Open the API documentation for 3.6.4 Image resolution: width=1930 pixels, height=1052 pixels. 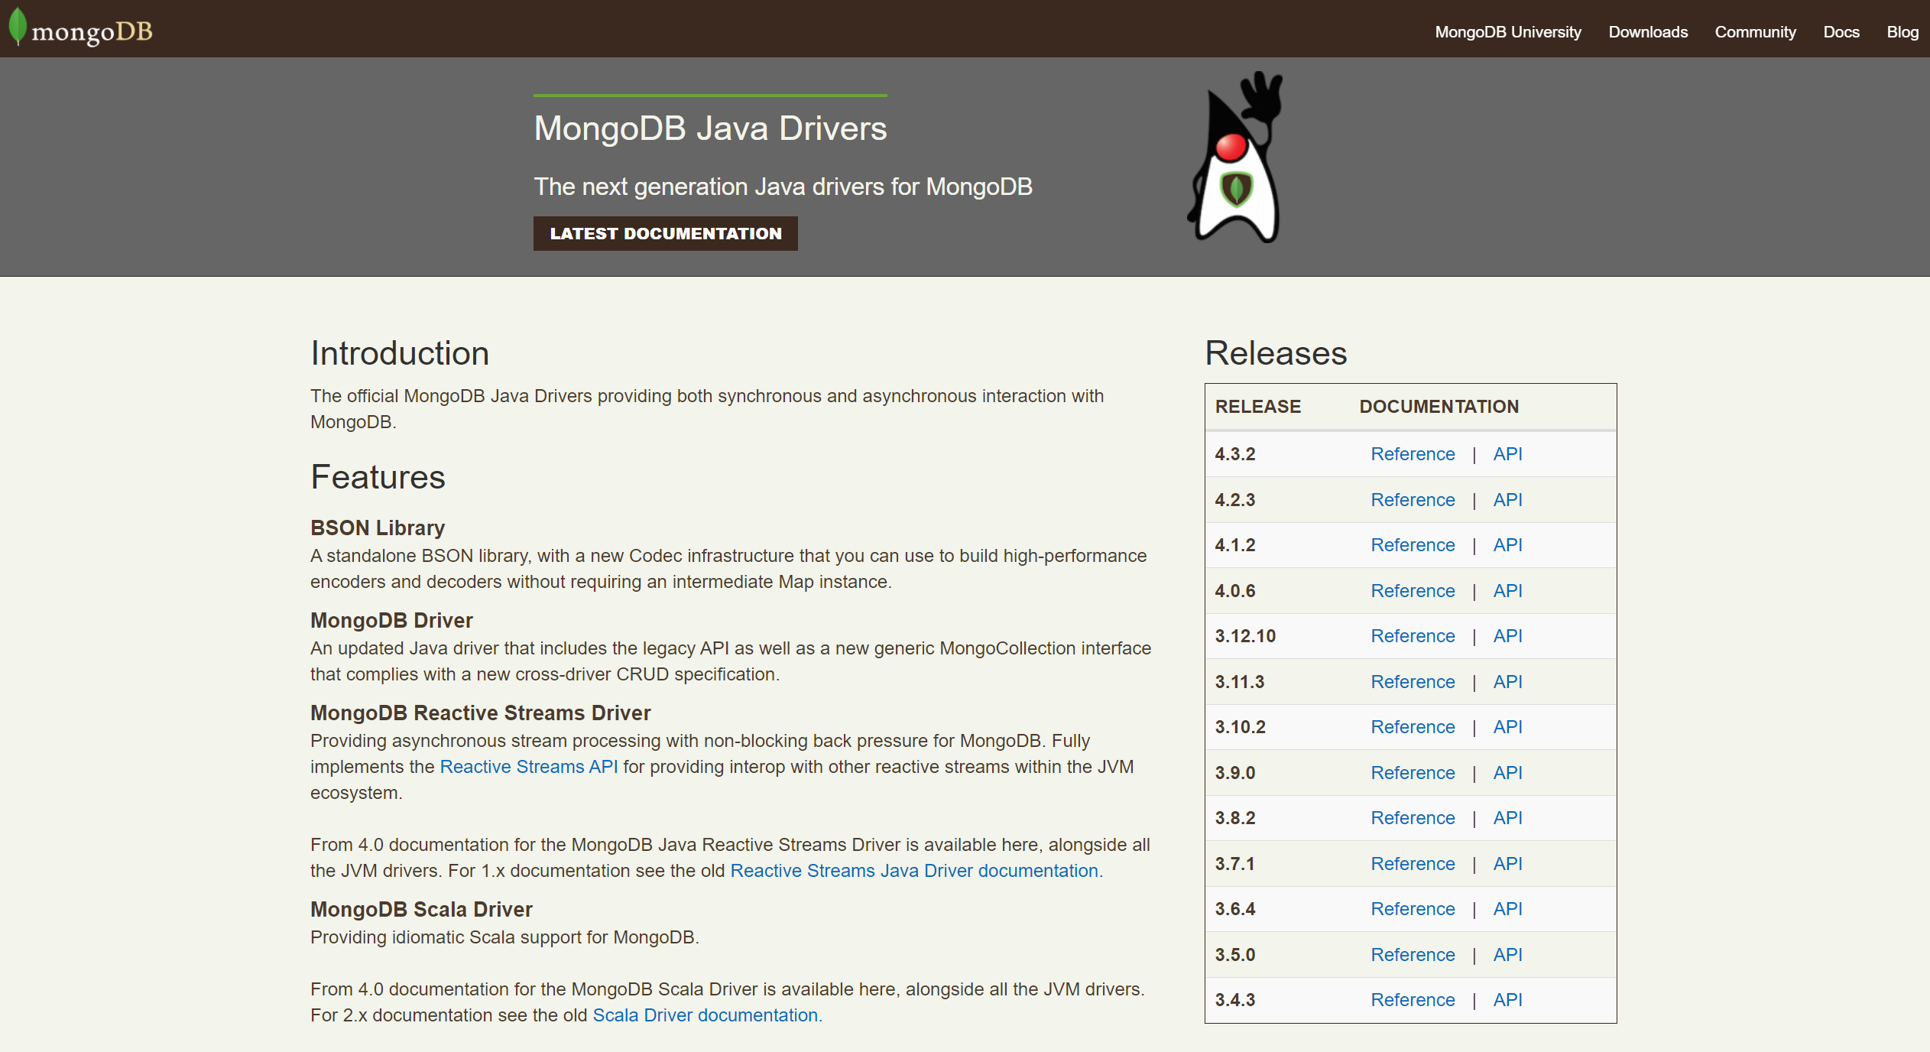(1507, 909)
